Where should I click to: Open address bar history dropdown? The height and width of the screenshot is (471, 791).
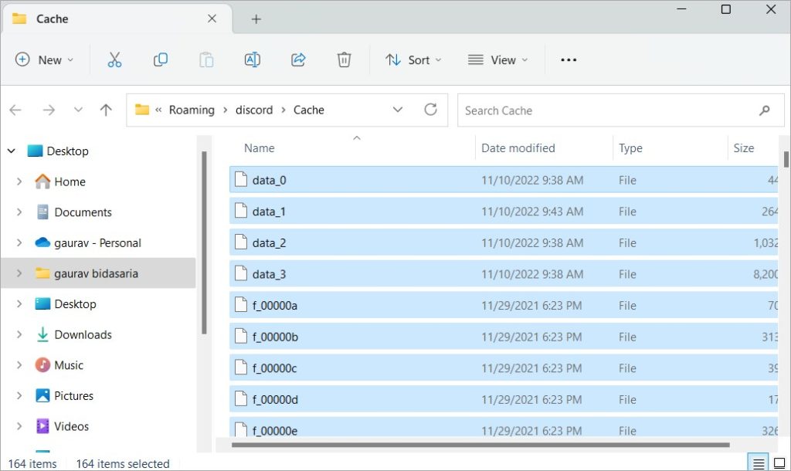tap(398, 110)
